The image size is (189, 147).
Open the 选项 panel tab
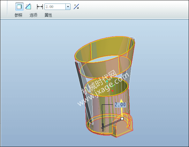click(x=34, y=15)
